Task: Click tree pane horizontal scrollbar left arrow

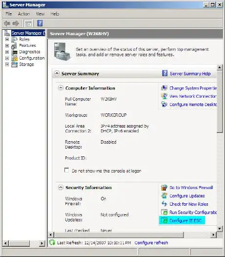Action: click(x=5, y=243)
